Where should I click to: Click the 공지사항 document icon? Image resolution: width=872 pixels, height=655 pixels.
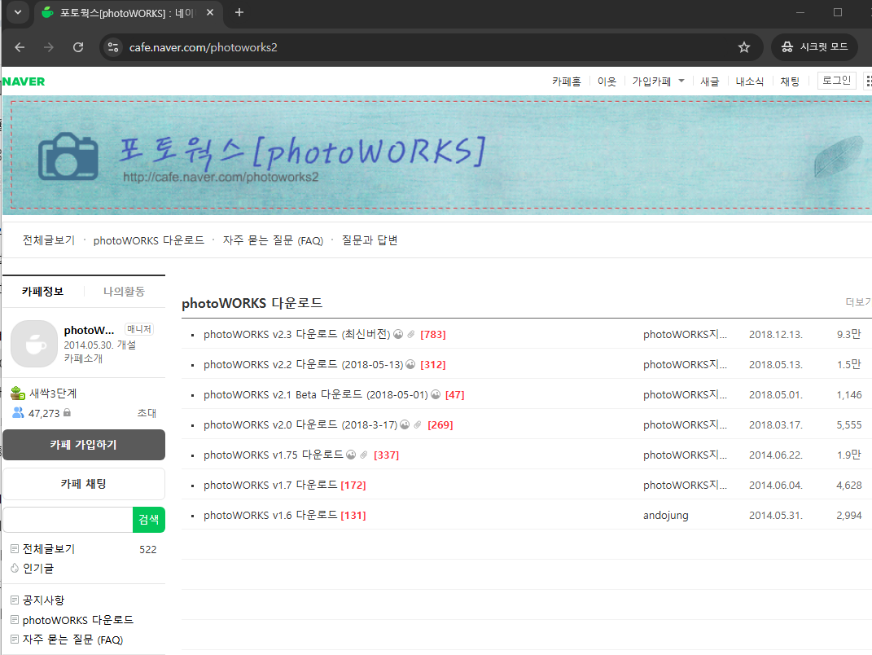(14, 600)
